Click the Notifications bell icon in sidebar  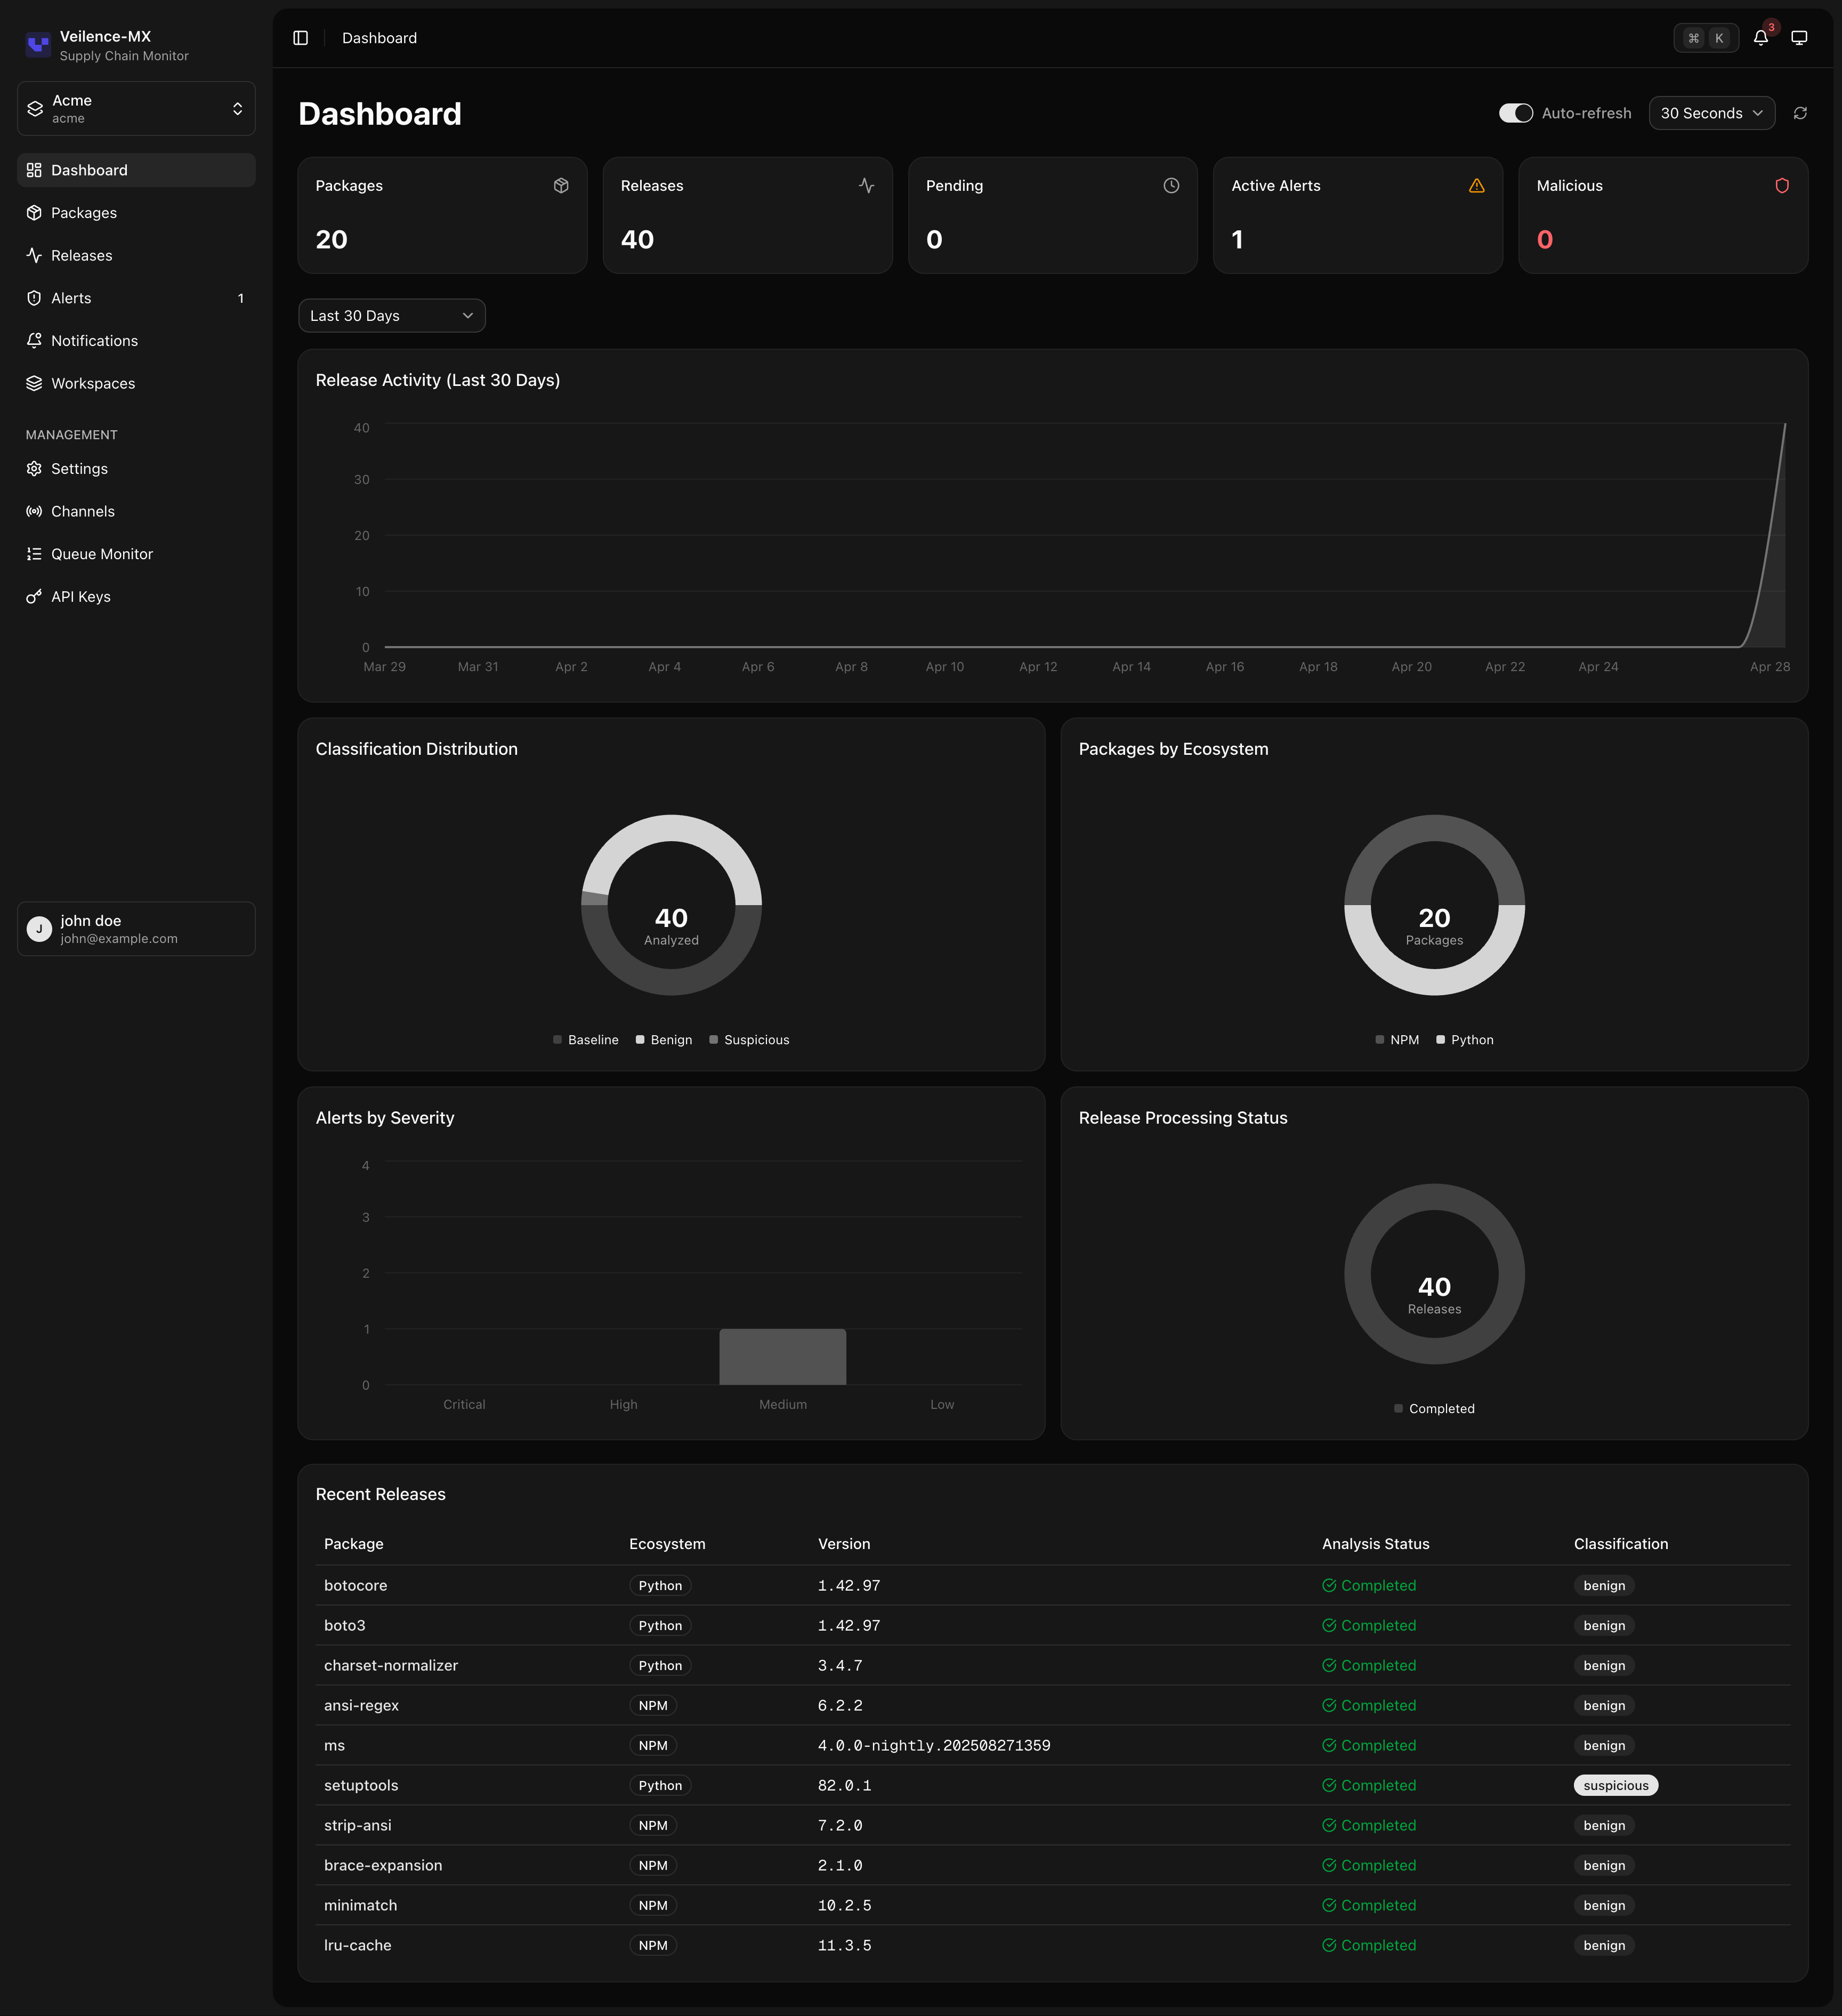(34, 341)
